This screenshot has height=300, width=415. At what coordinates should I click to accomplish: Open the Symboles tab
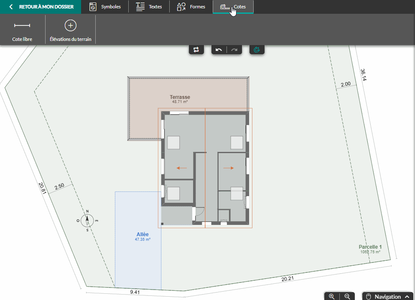coord(106,7)
